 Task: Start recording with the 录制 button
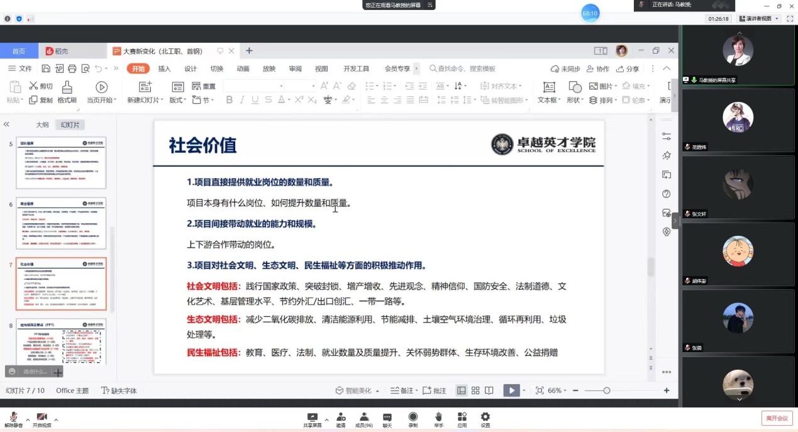click(x=413, y=417)
